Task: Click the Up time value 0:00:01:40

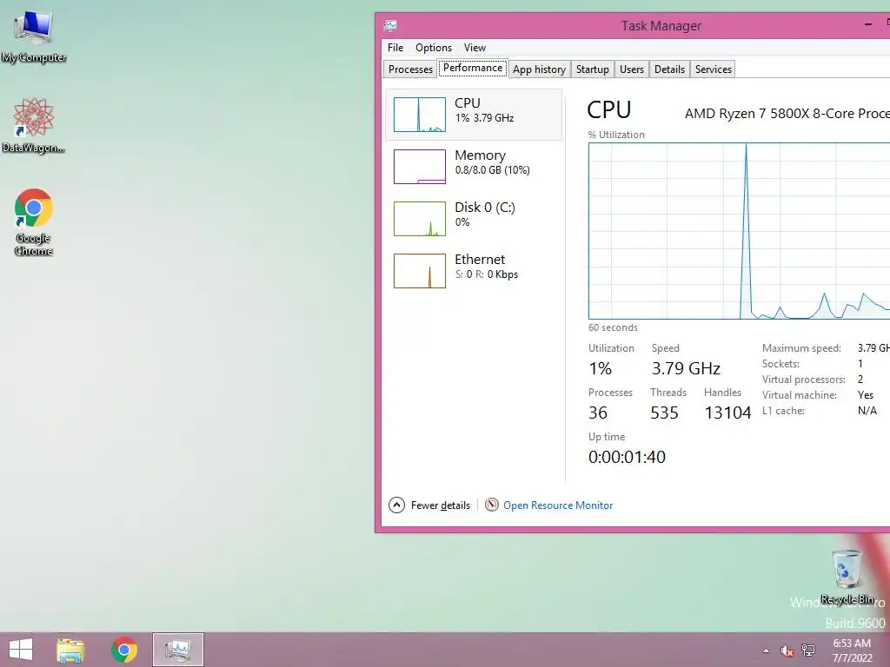Action: tap(627, 457)
